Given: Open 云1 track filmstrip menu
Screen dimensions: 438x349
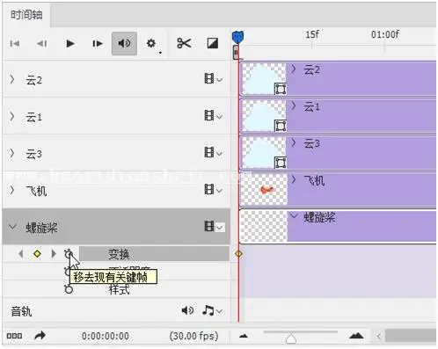Looking at the screenshot, I should click(213, 116).
